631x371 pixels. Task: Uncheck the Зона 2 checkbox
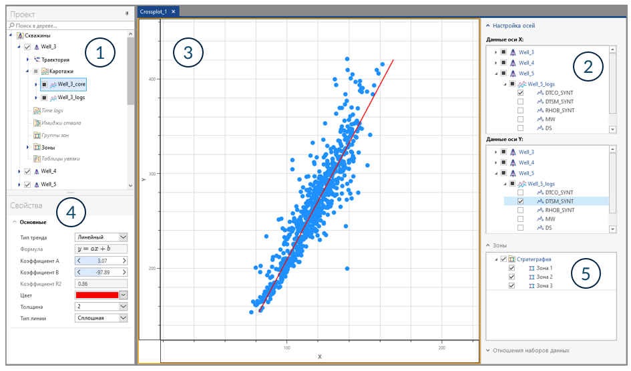point(511,277)
